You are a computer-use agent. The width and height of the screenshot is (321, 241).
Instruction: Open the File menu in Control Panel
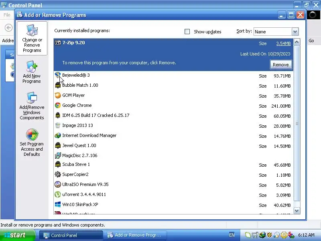pos(7,15)
